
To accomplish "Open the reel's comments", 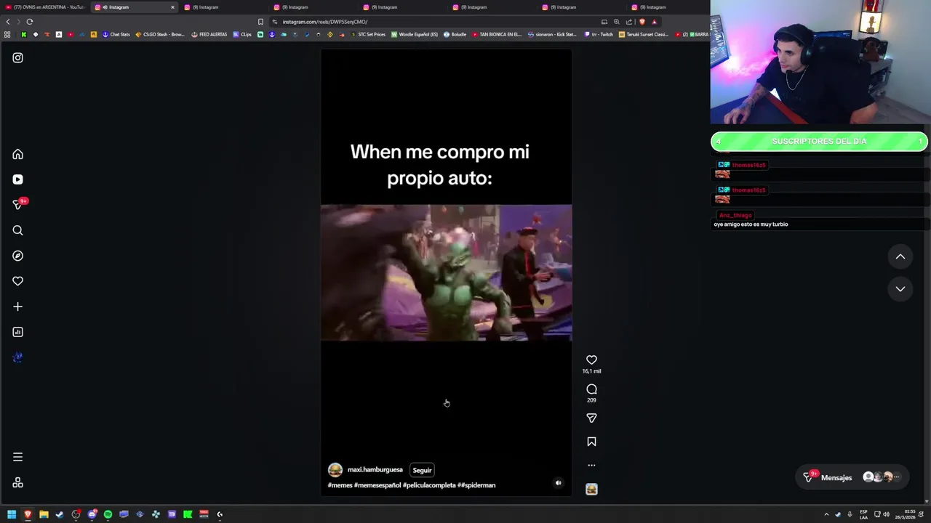I will [591, 389].
